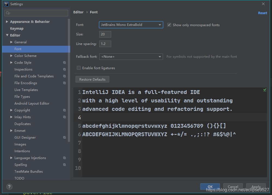Click the settings tree vertical scrollbar

click(69, 80)
